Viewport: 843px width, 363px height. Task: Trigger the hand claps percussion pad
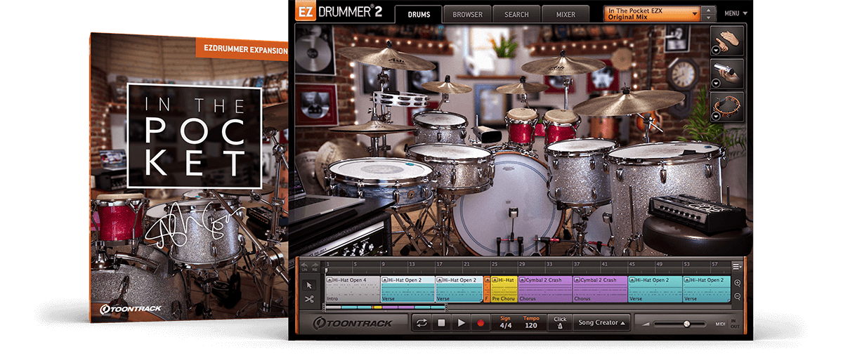pyautogui.click(x=728, y=40)
